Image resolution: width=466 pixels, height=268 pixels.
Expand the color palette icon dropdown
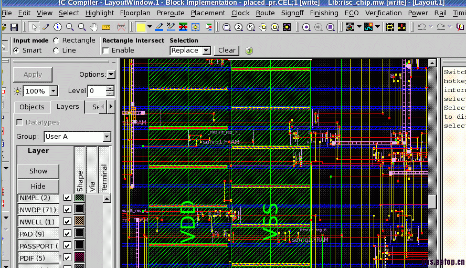click(x=359, y=27)
